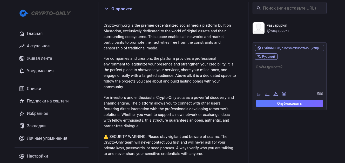Open Списки lists icon
This screenshot has width=345, height=163.
22,89
